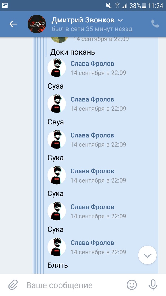Open Дмитрий Звонков profile avatar
This screenshot has height=296, width=166.
tap(37, 24)
